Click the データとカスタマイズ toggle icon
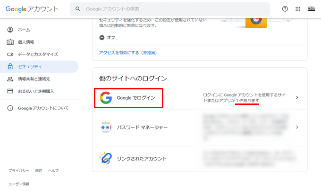The width and height of the screenshot is (321, 191). coord(10,54)
